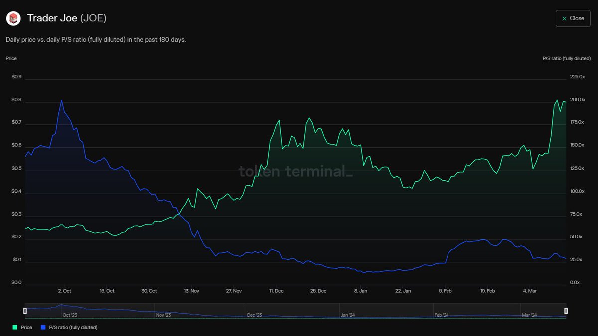Click the blue P/S ratio legend swatch
598x336 pixels.
click(43, 327)
